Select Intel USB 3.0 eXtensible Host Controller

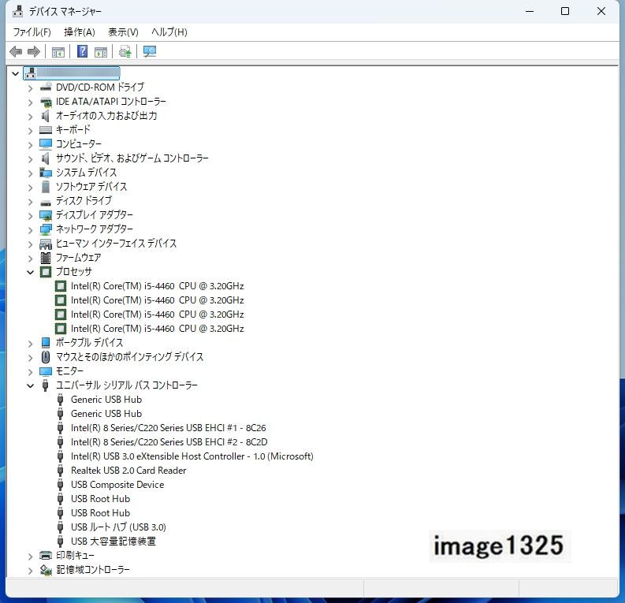tap(192, 456)
